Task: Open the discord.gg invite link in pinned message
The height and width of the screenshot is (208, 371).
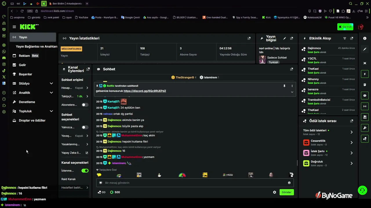Action: 145,91
